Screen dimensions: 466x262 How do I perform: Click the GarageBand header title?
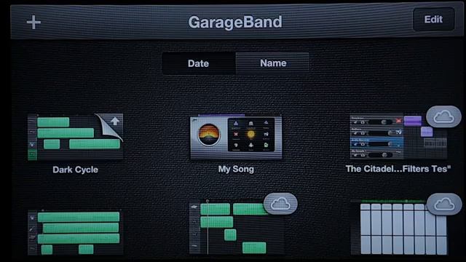(235, 22)
